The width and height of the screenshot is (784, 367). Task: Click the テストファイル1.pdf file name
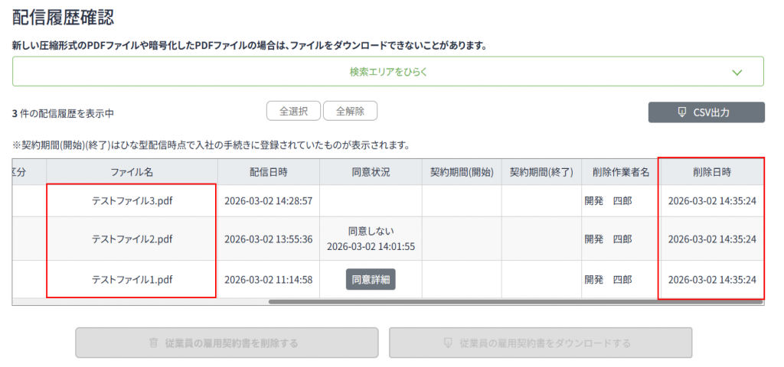pyautogui.click(x=132, y=280)
